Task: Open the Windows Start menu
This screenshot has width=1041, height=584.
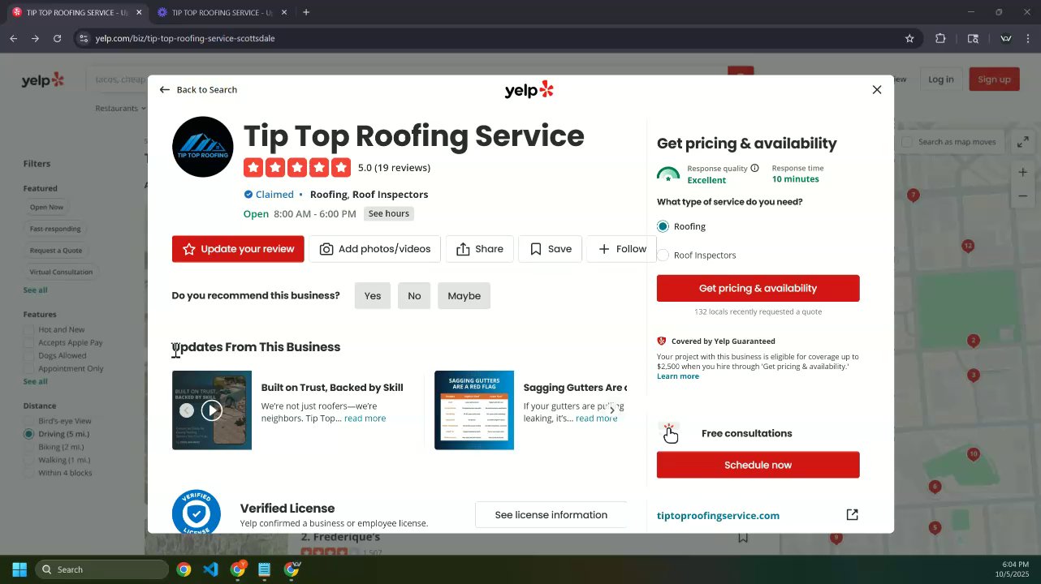Action: (x=19, y=569)
